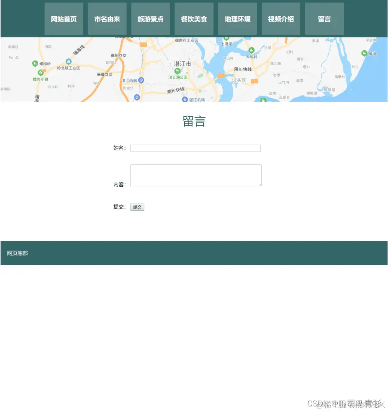This screenshot has height=412, width=388.
Task: Open the 地理环境 section
Action: [237, 18]
